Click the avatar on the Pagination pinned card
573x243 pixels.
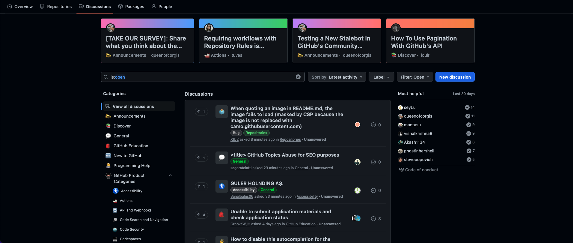(x=396, y=28)
